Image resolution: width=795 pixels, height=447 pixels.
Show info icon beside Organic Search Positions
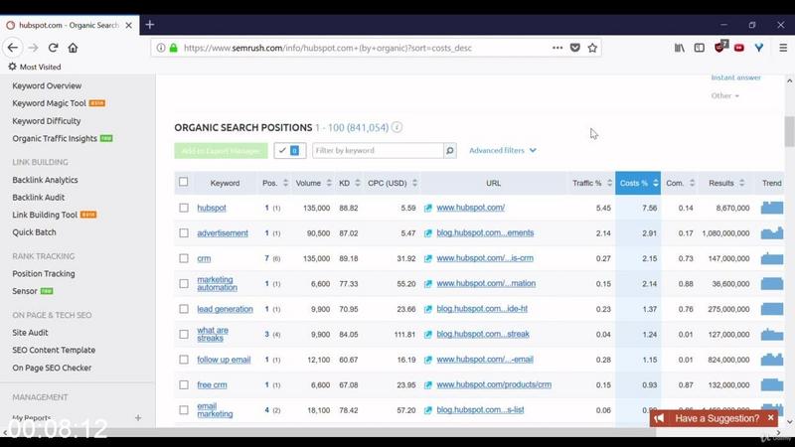pyautogui.click(x=397, y=127)
